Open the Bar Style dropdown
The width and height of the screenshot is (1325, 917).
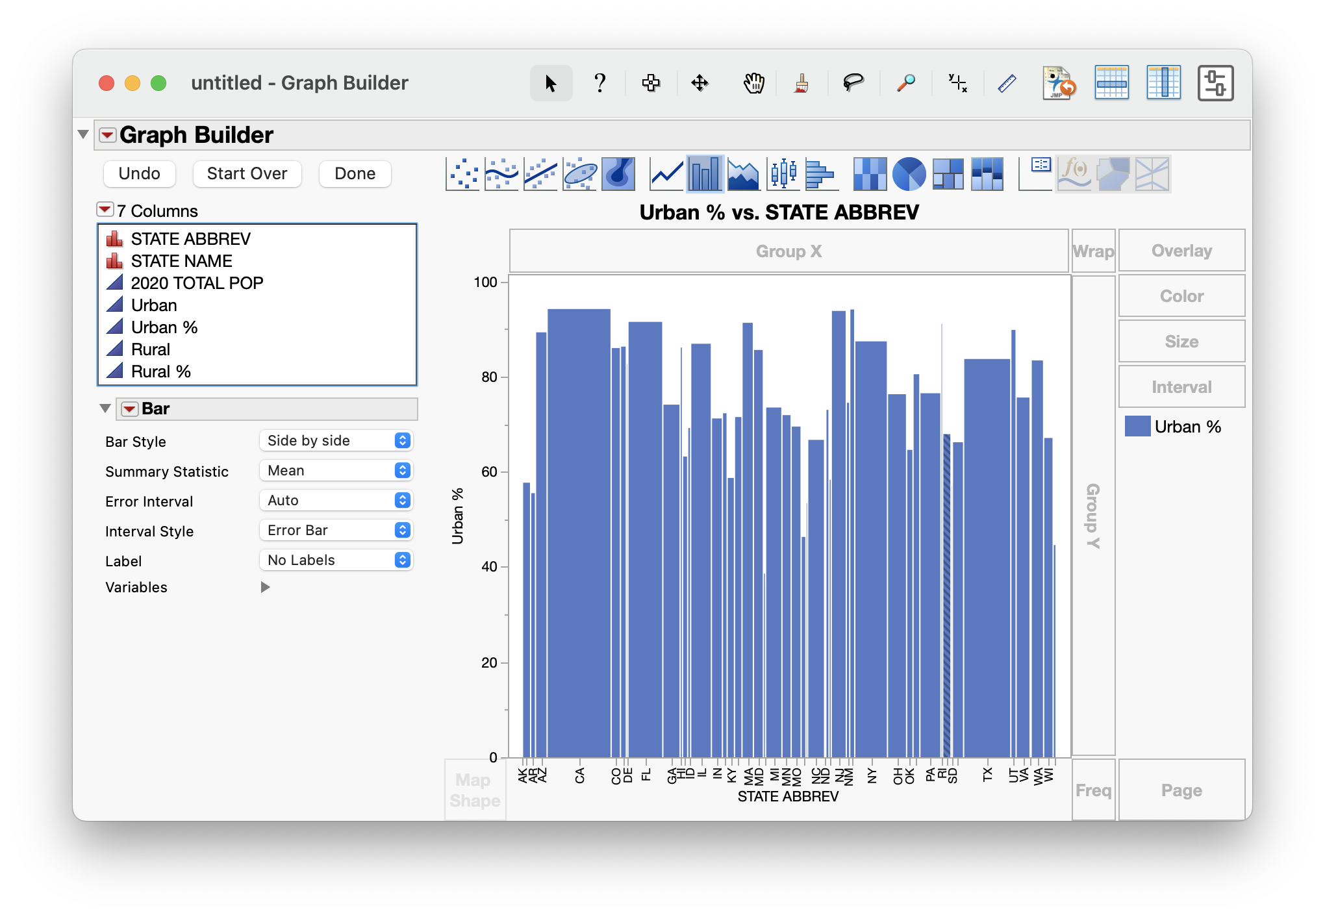(x=336, y=441)
